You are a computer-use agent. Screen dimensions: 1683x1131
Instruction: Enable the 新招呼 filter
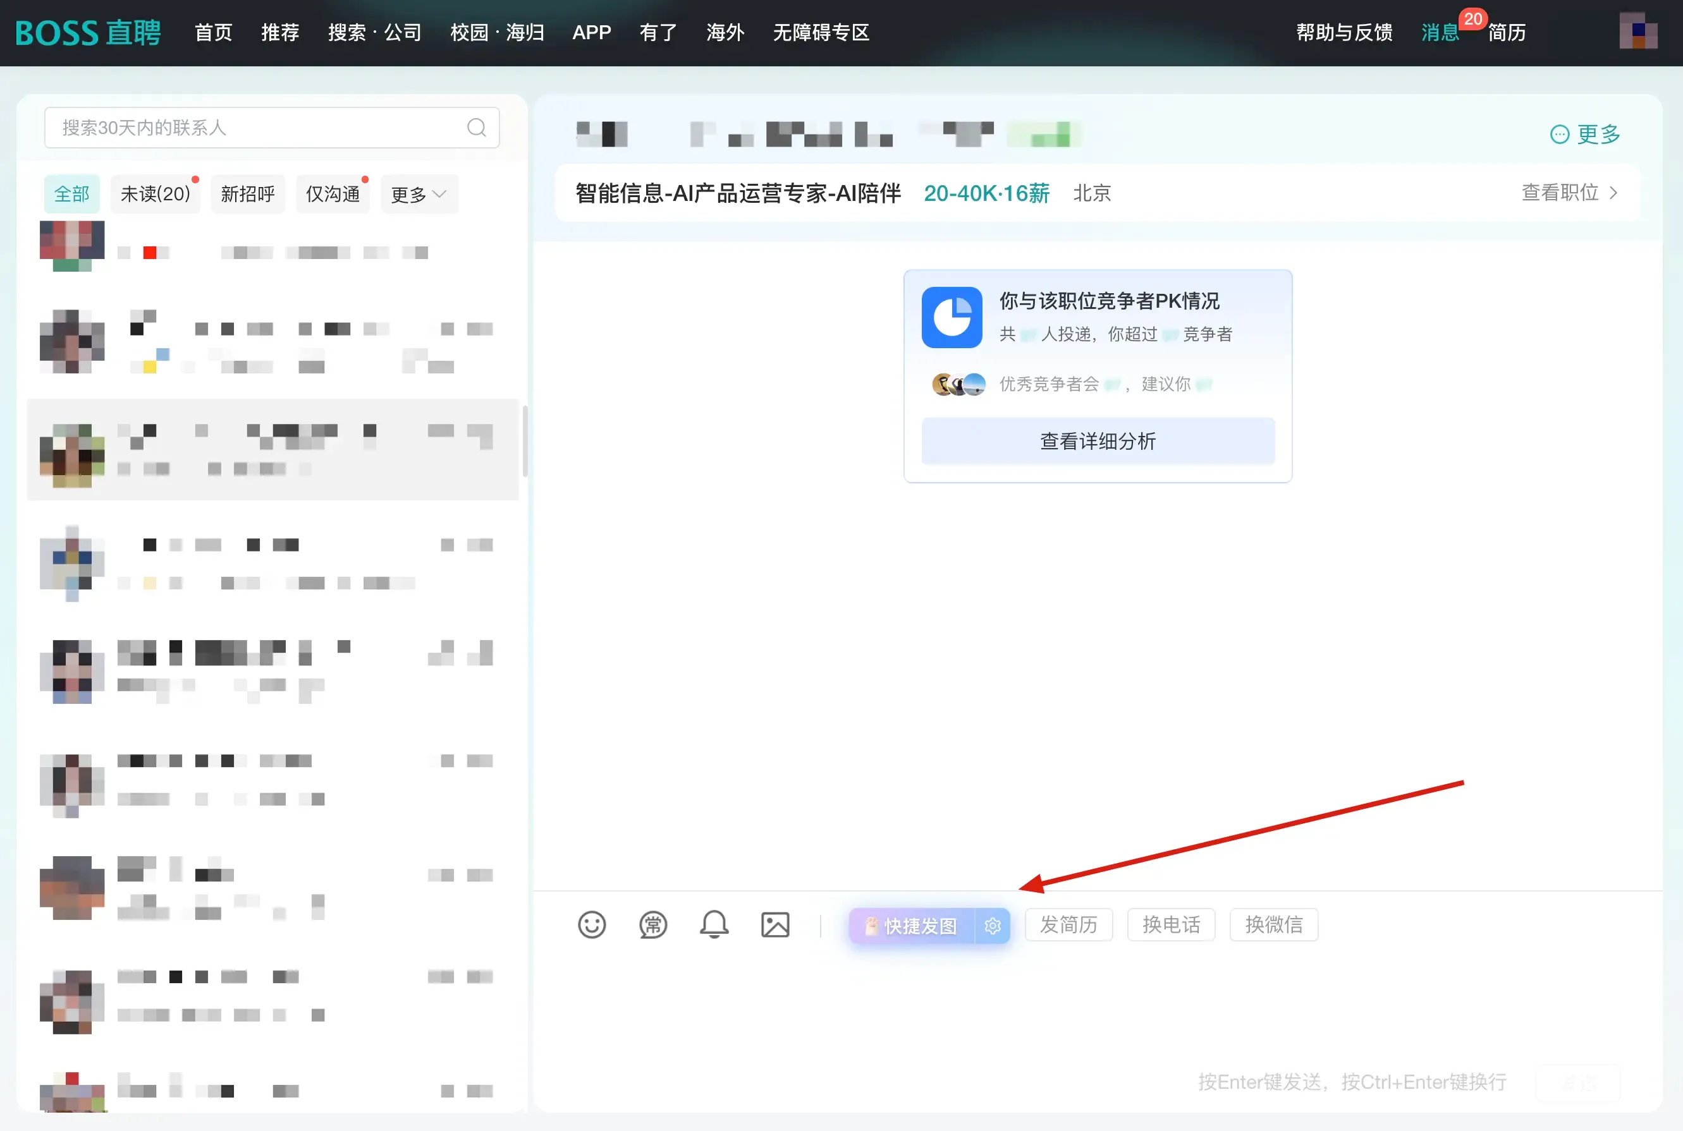point(248,193)
